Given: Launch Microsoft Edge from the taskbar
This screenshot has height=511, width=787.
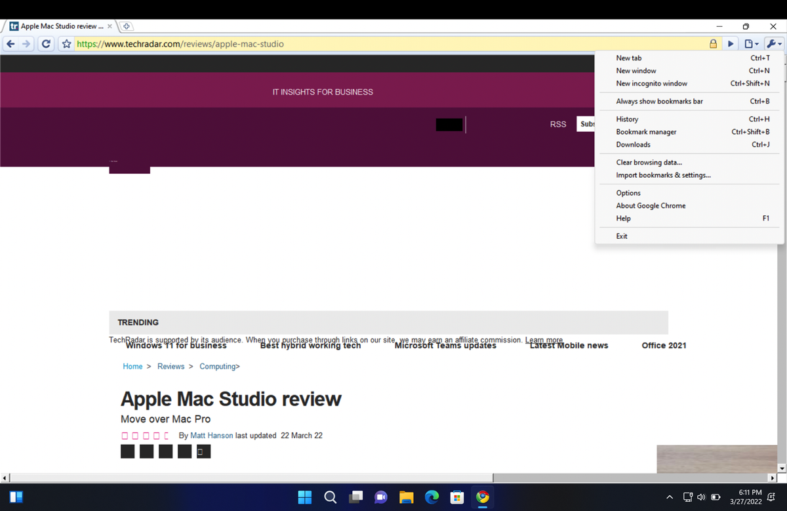Looking at the screenshot, I should click(432, 497).
